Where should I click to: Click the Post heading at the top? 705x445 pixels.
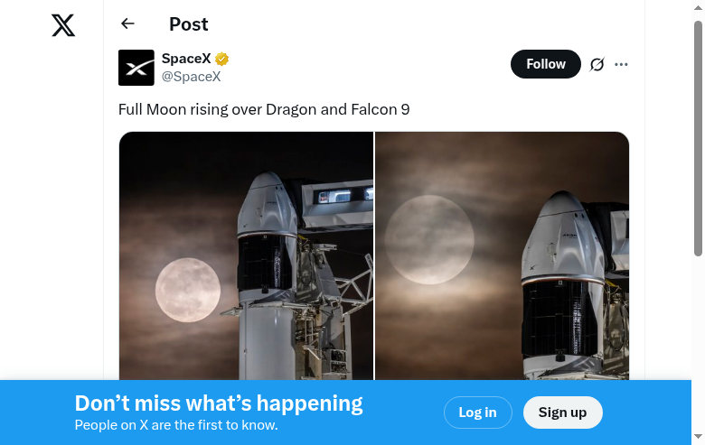pyautogui.click(x=188, y=24)
